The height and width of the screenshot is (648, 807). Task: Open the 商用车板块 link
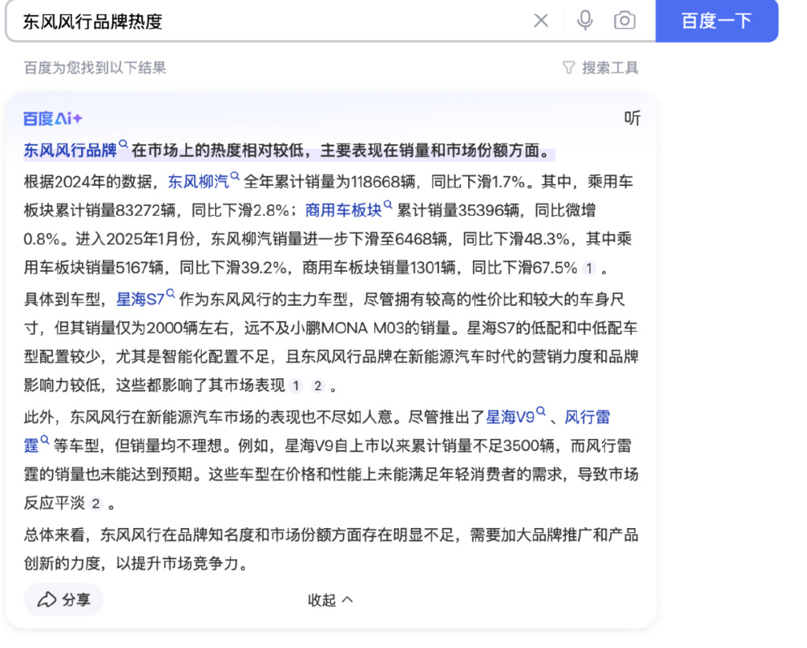point(344,210)
